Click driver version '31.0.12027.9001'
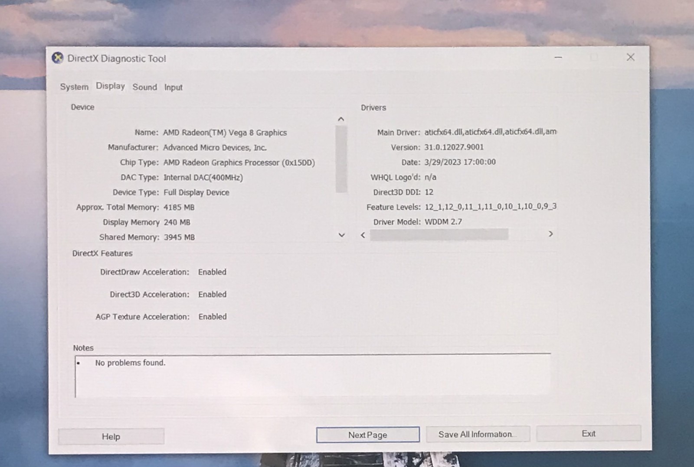694x467 pixels. click(454, 147)
